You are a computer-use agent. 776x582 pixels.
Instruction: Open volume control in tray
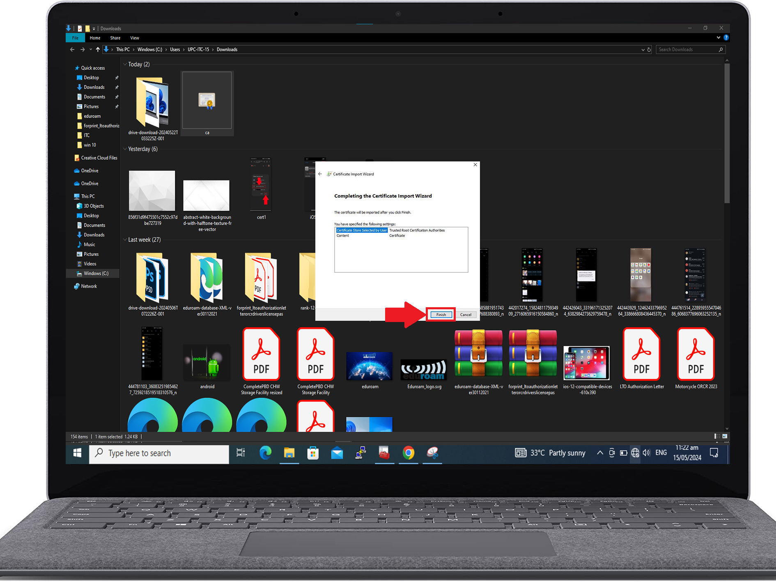tap(647, 453)
